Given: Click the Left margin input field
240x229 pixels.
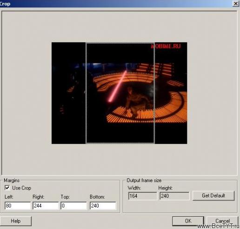Looking at the screenshot, I should coord(18,206).
